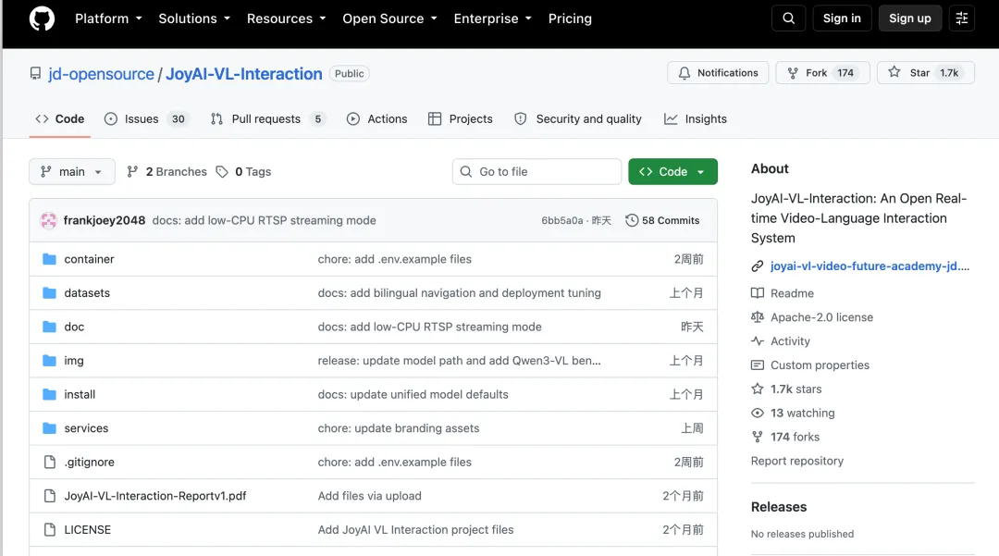Open the Releases heading link
999x556 pixels.
779,507
